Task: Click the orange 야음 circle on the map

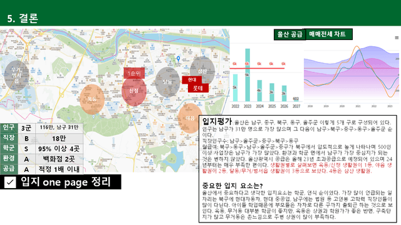Action: (x=190, y=118)
